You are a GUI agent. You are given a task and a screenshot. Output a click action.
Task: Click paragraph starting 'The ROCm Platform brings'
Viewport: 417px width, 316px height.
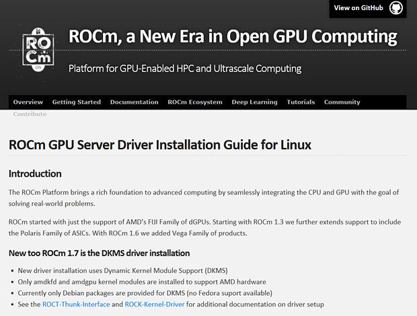(204, 198)
